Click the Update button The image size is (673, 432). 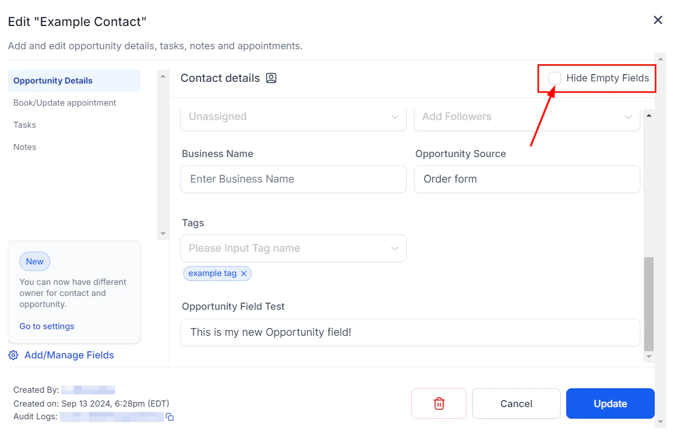point(610,403)
